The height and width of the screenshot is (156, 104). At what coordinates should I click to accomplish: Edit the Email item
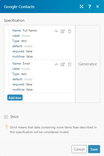tap(63, 64)
